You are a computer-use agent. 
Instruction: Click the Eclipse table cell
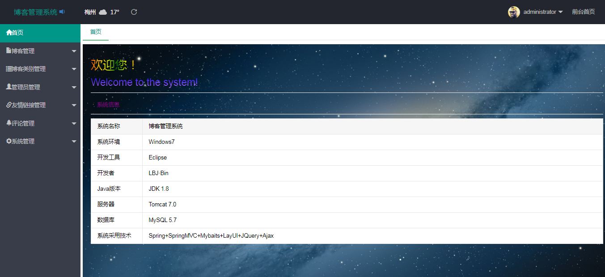[372, 158]
